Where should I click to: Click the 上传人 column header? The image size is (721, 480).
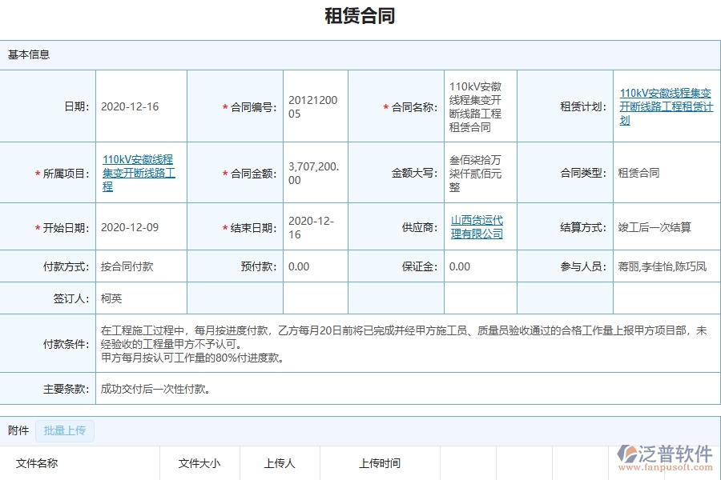(x=280, y=462)
